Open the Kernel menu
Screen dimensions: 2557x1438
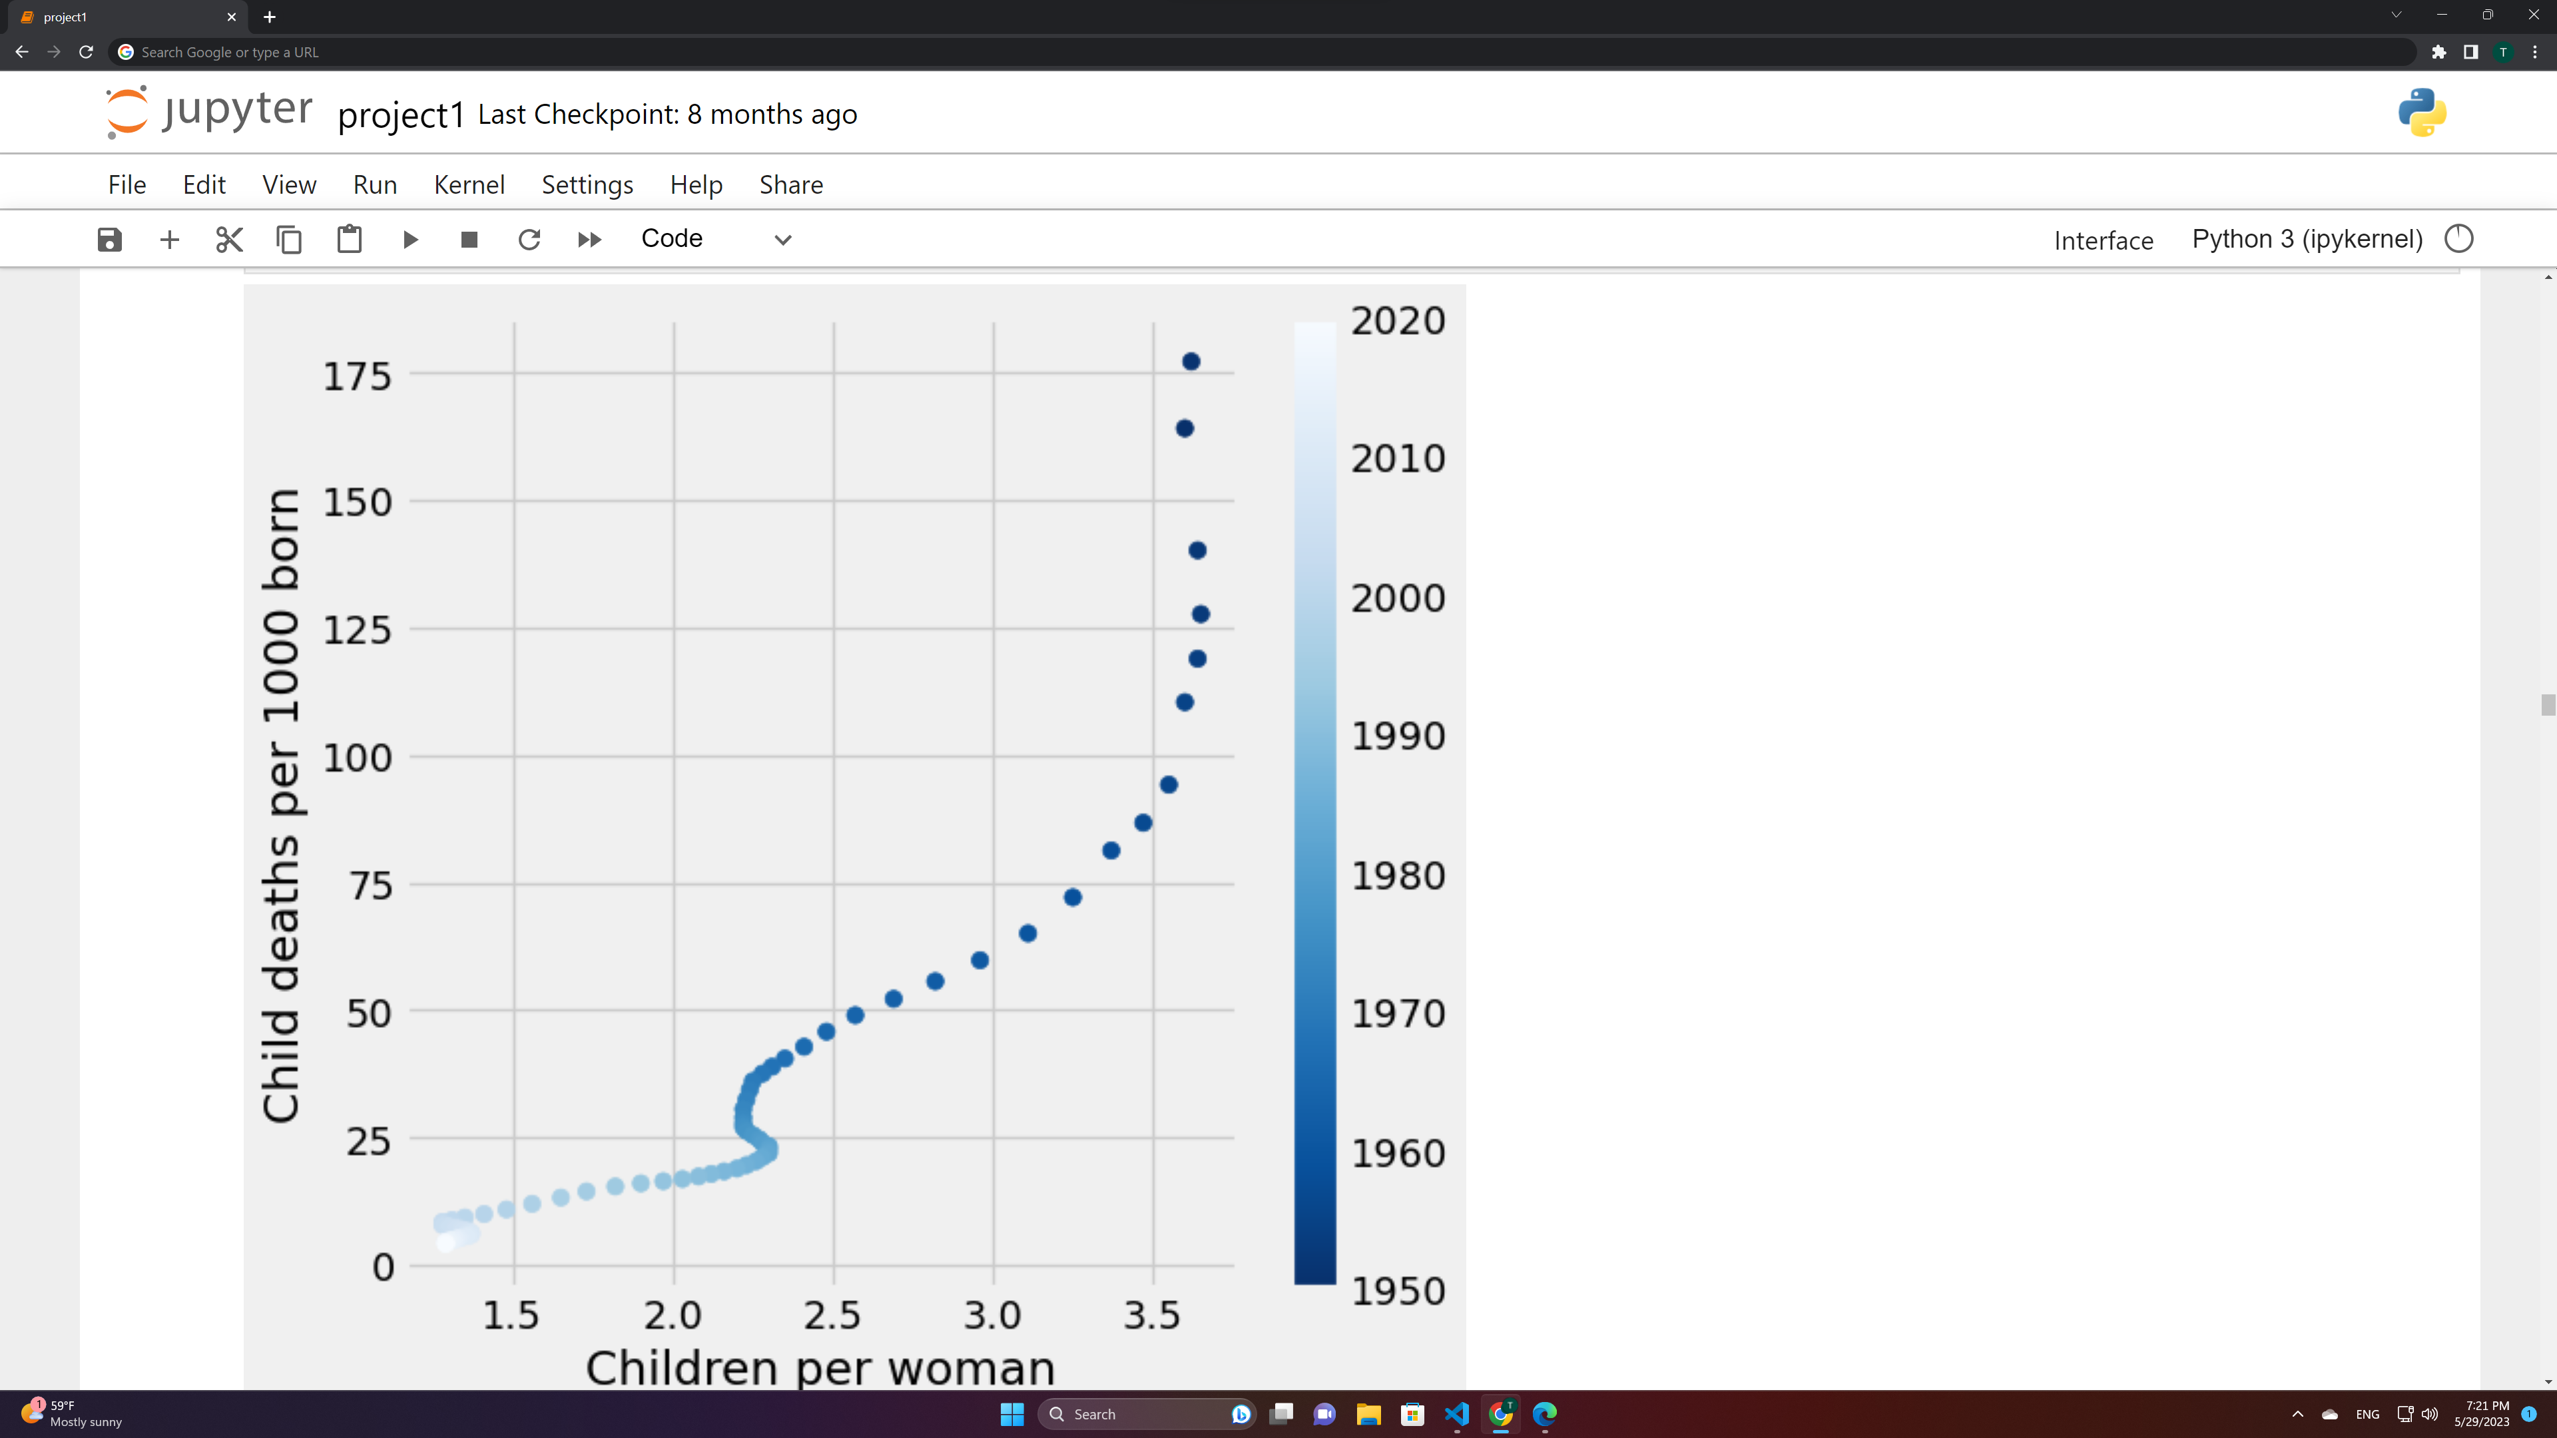[x=469, y=184]
